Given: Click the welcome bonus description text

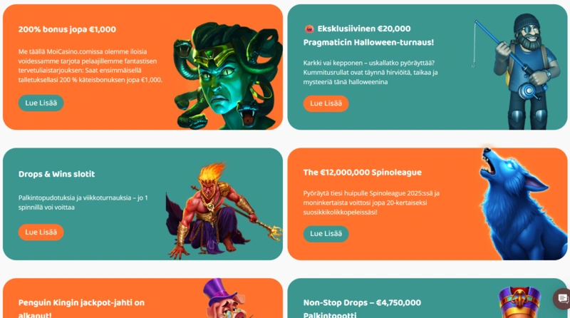Looking at the screenshot, I should point(90,66).
